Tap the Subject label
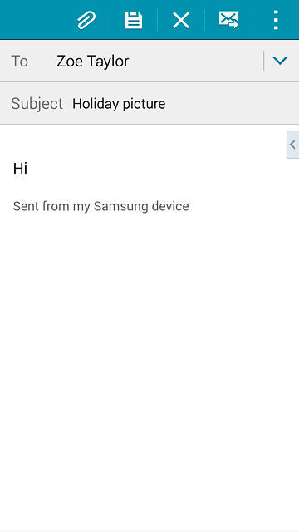Image resolution: width=299 pixels, height=532 pixels. pyautogui.click(x=37, y=103)
